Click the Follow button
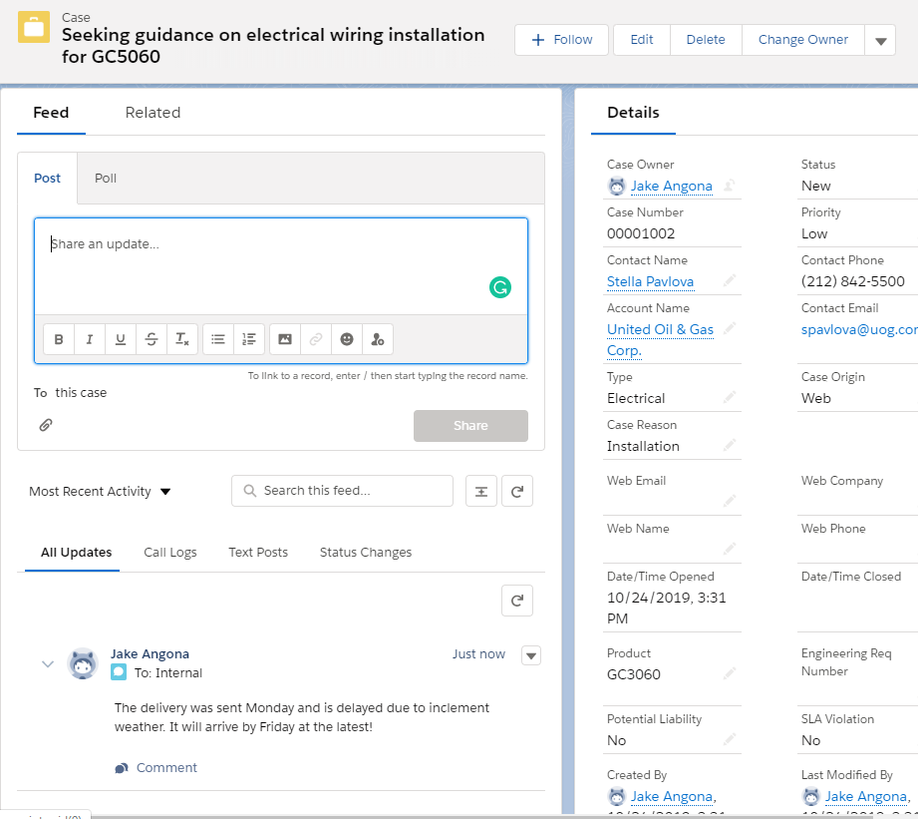 [561, 40]
